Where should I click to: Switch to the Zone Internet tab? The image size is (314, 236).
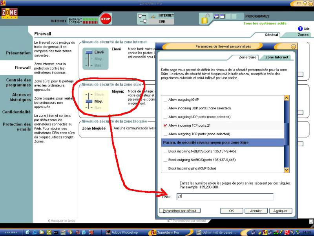click(277, 57)
